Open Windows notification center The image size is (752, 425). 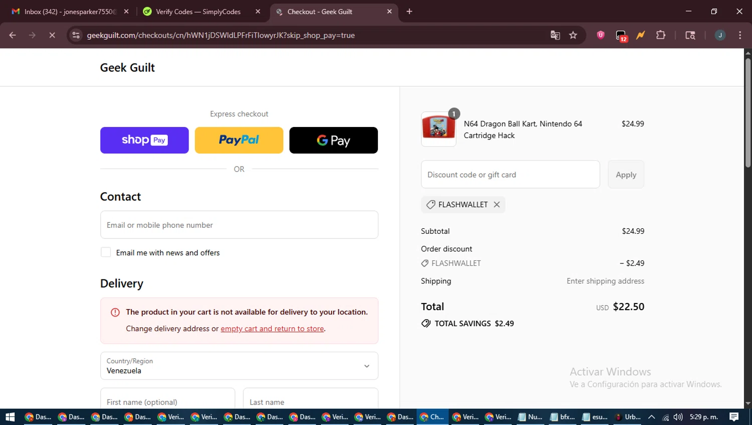point(734,417)
